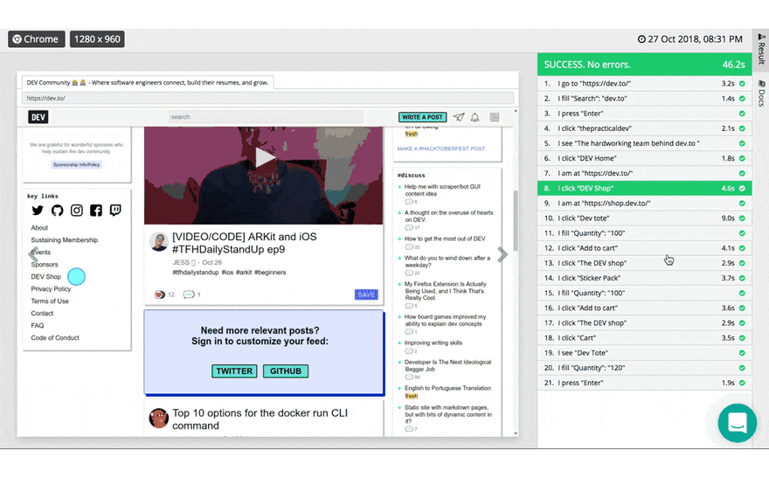This screenshot has width=769, height=477.
Task: Open Sustaining Membership link
Action: pos(65,240)
